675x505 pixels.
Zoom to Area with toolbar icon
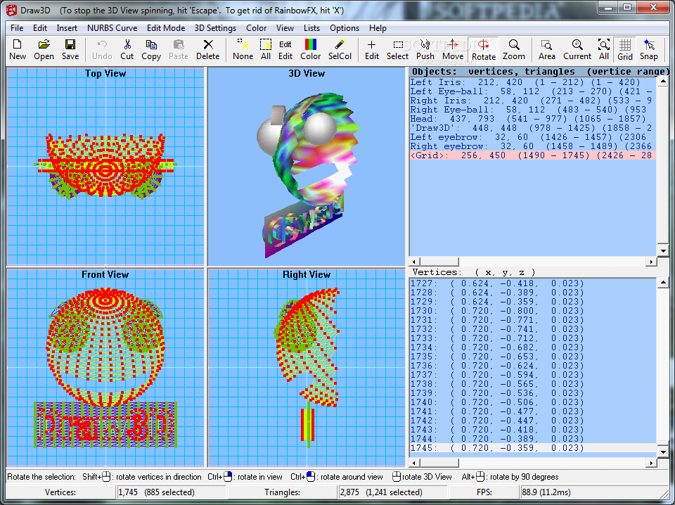pyautogui.click(x=547, y=49)
